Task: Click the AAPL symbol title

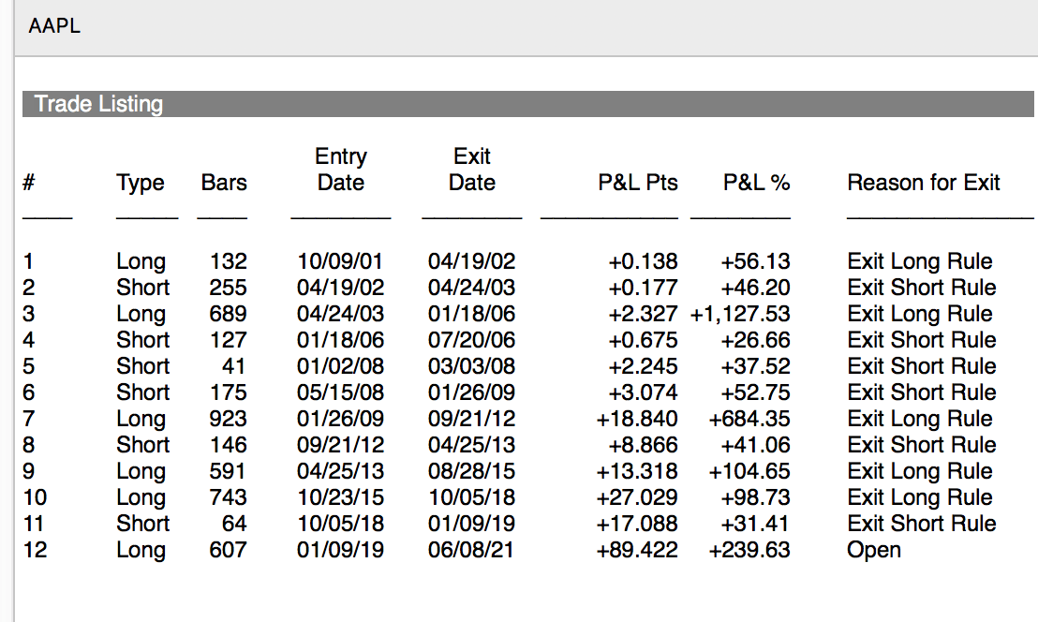Action: click(x=54, y=26)
